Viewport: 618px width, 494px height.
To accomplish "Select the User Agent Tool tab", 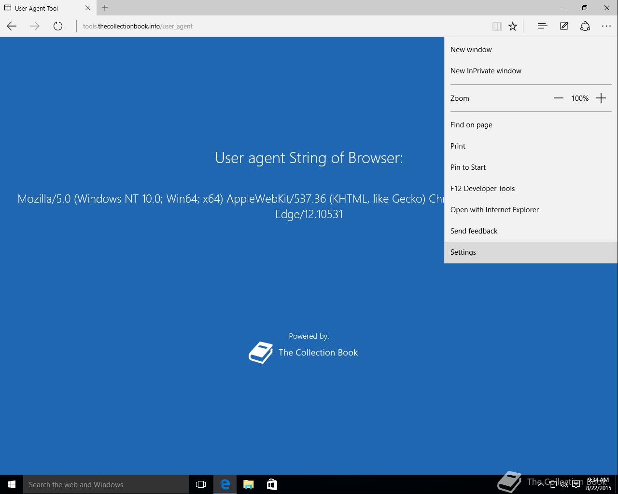I will [x=47, y=8].
